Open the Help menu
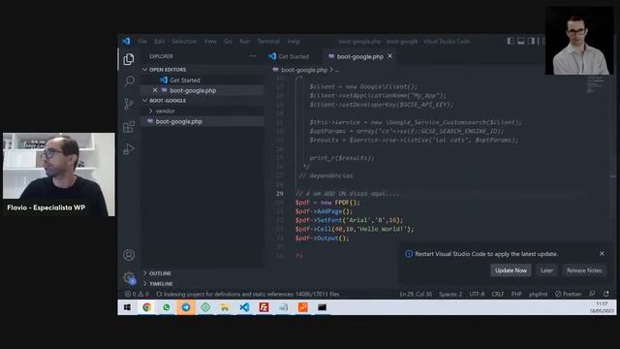The image size is (620, 349). [x=294, y=41]
